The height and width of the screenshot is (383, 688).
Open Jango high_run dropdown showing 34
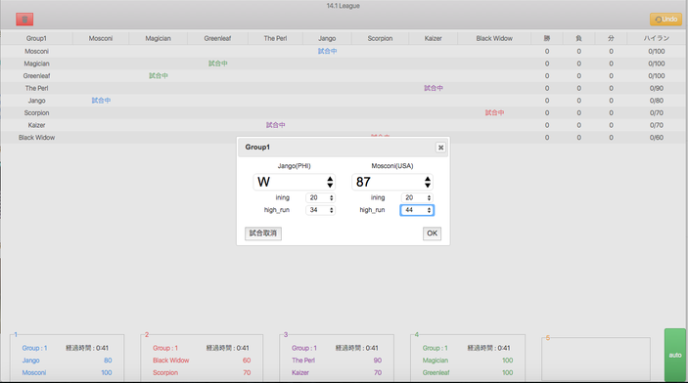(320, 210)
